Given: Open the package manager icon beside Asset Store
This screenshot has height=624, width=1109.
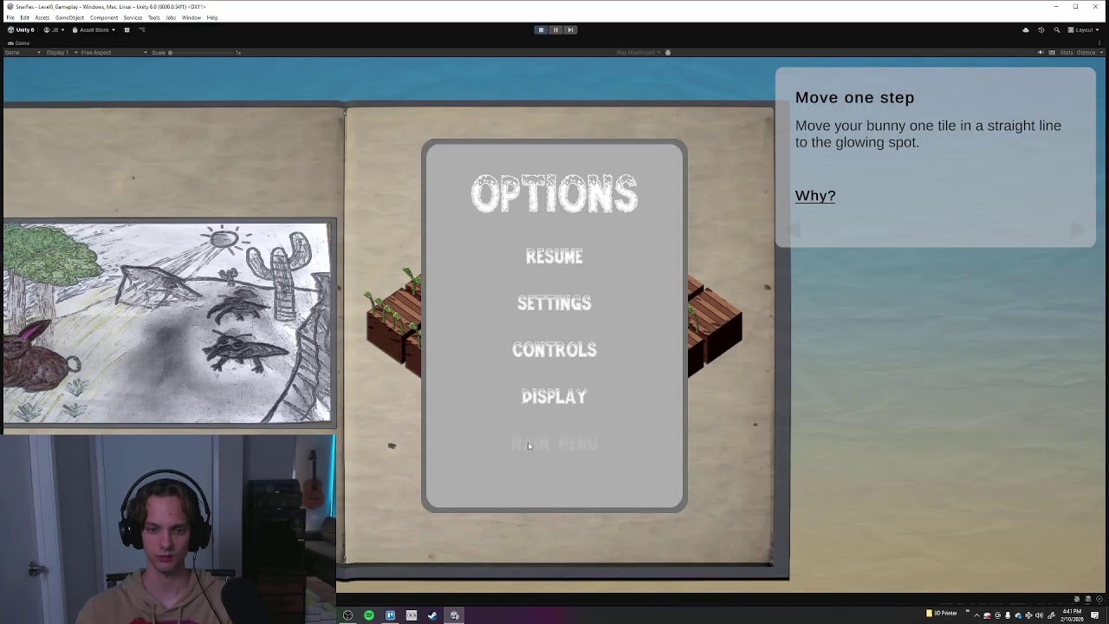Looking at the screenshot, I should point(126,29).
